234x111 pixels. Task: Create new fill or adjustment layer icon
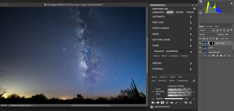point(217,56)
